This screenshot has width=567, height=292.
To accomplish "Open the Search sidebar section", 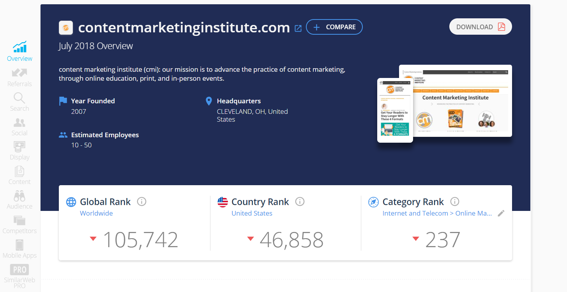I will point(19,102).
